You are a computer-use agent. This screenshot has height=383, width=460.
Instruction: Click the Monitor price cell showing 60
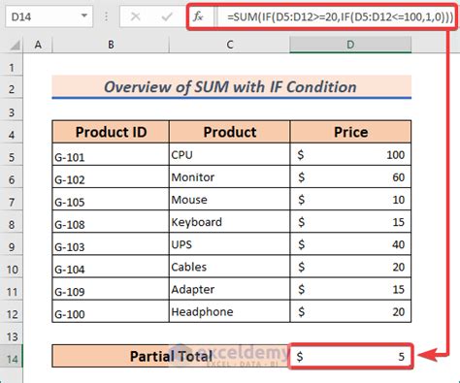[x=350, y=176]
